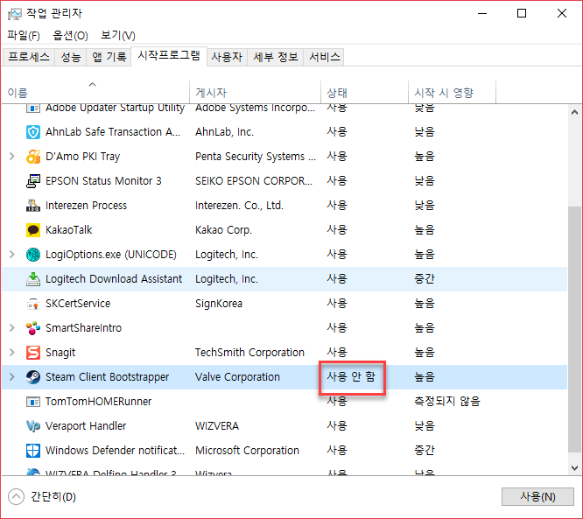Expand the D'Amo PKI Tray row

point(12,156)
